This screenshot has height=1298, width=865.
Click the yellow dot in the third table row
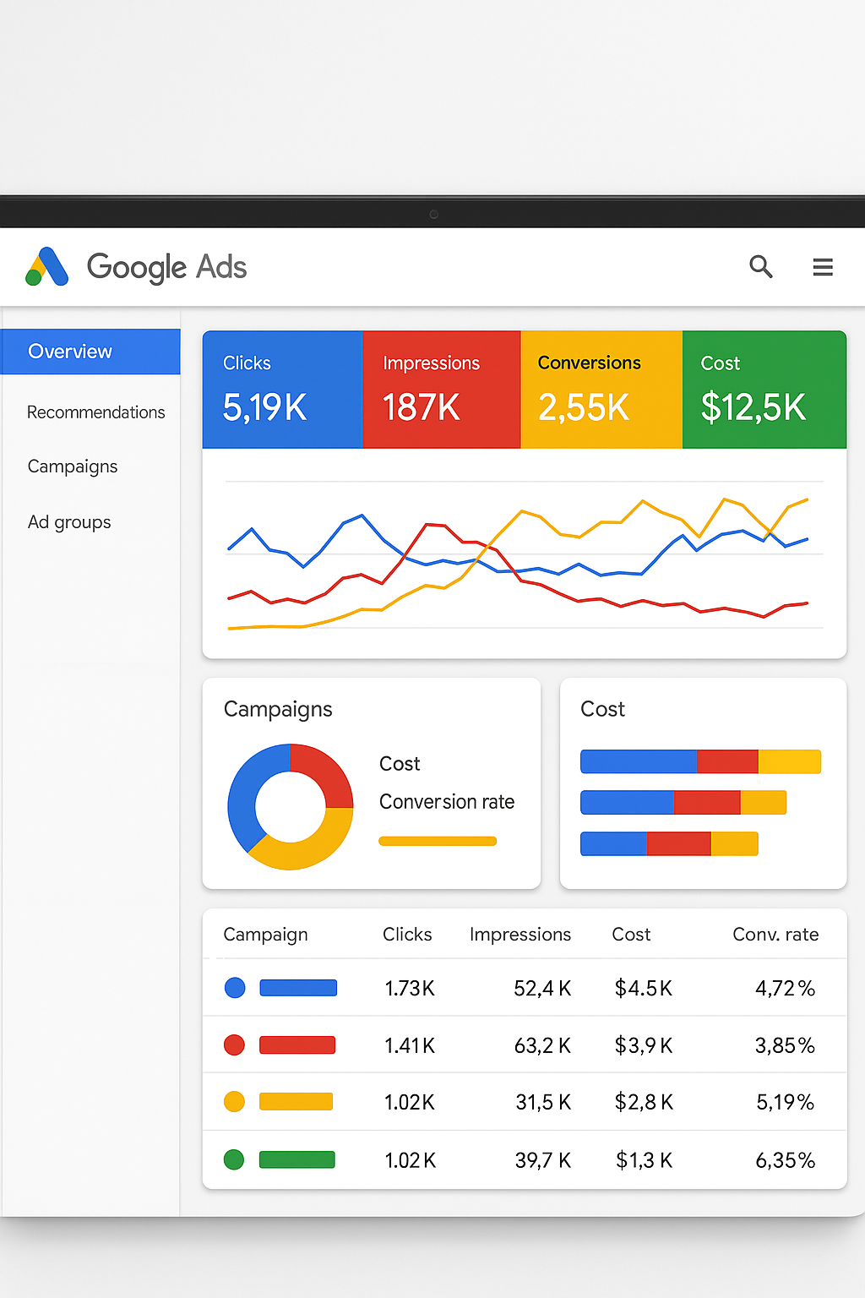[x=234, y=1101]
